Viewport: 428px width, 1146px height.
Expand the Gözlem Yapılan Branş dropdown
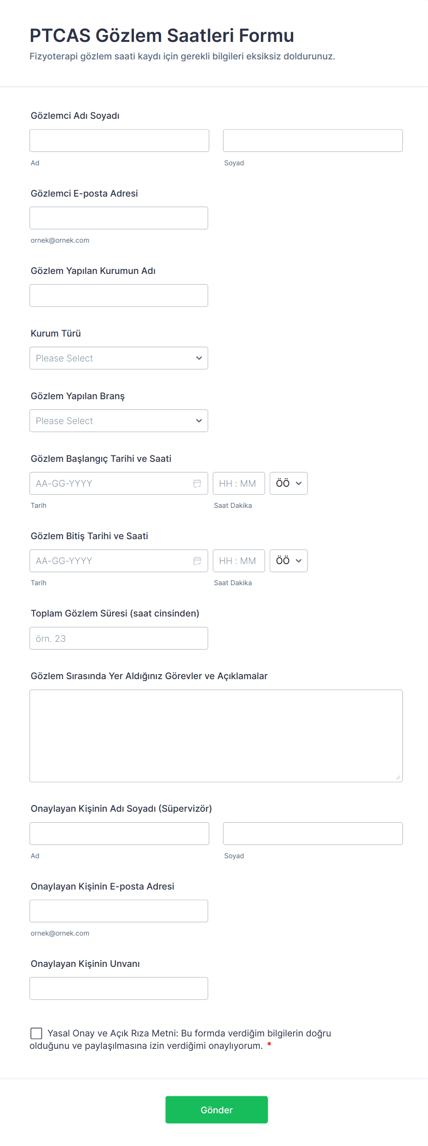(x=119, y=421)
